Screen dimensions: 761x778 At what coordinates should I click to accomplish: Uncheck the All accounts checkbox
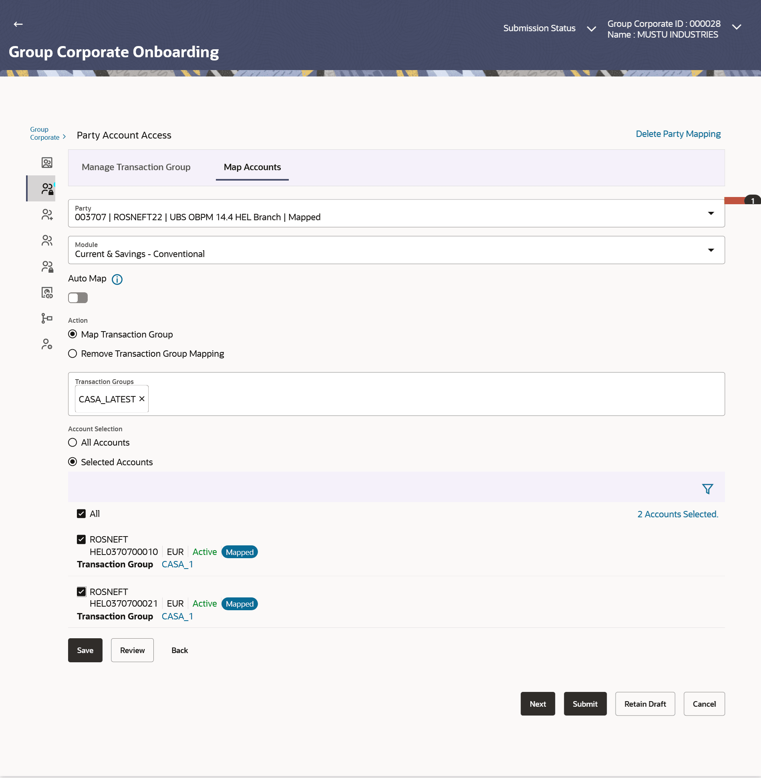82,514
